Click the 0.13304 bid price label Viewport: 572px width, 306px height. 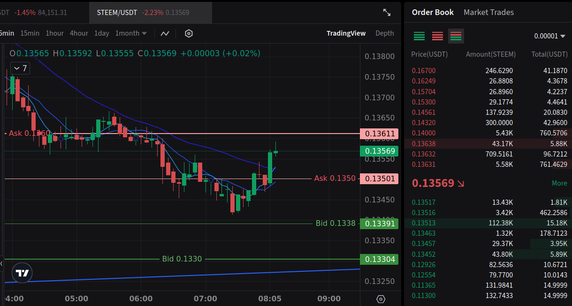378,259
